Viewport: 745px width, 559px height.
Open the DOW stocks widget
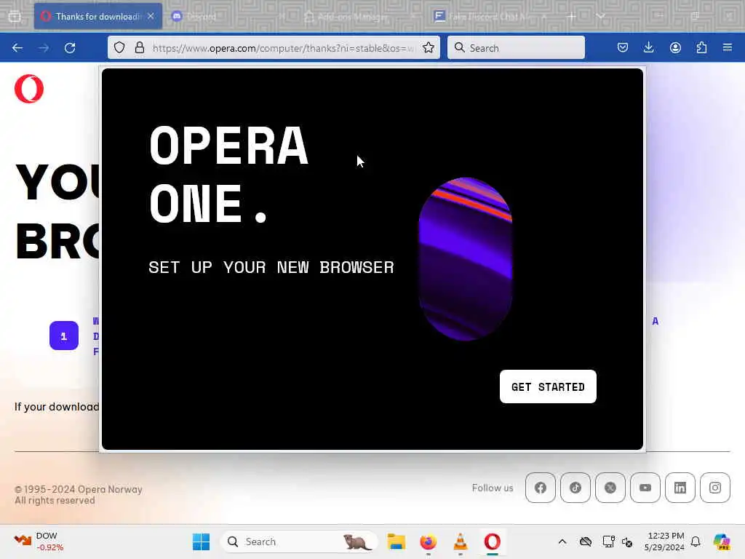pyautogui.click(x=39, y=542)
